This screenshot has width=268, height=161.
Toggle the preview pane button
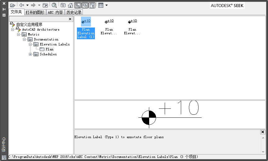coord(85,6)
